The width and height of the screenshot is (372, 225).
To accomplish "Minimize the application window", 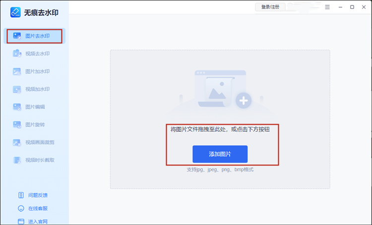I will pyautogui.click(x=340, y=7).
